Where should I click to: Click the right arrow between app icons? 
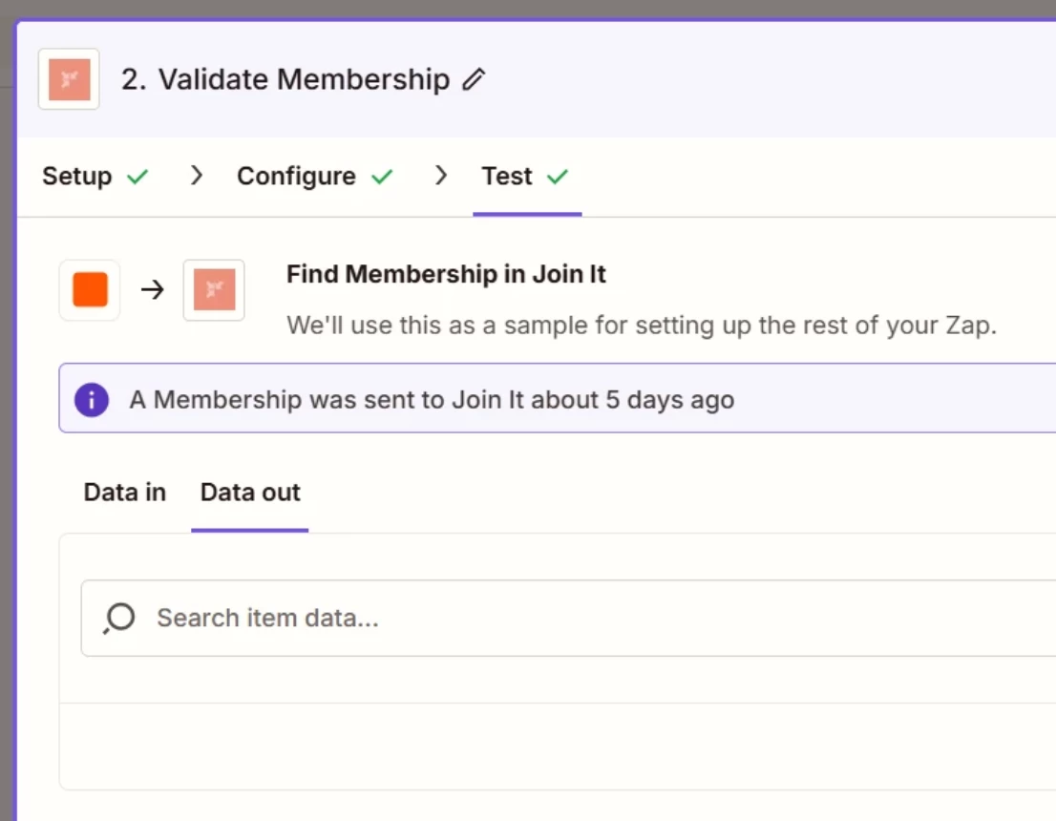(x=153, y=289)
